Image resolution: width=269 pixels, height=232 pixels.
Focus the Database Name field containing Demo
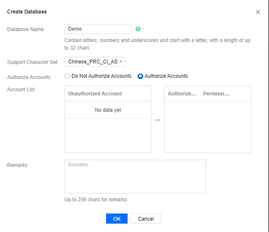[x=98, y=29]
